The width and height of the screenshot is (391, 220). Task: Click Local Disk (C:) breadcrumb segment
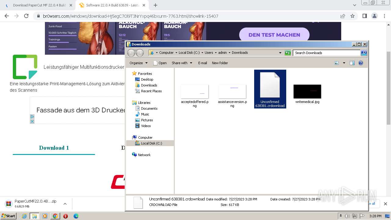click(x=189, y=53)
